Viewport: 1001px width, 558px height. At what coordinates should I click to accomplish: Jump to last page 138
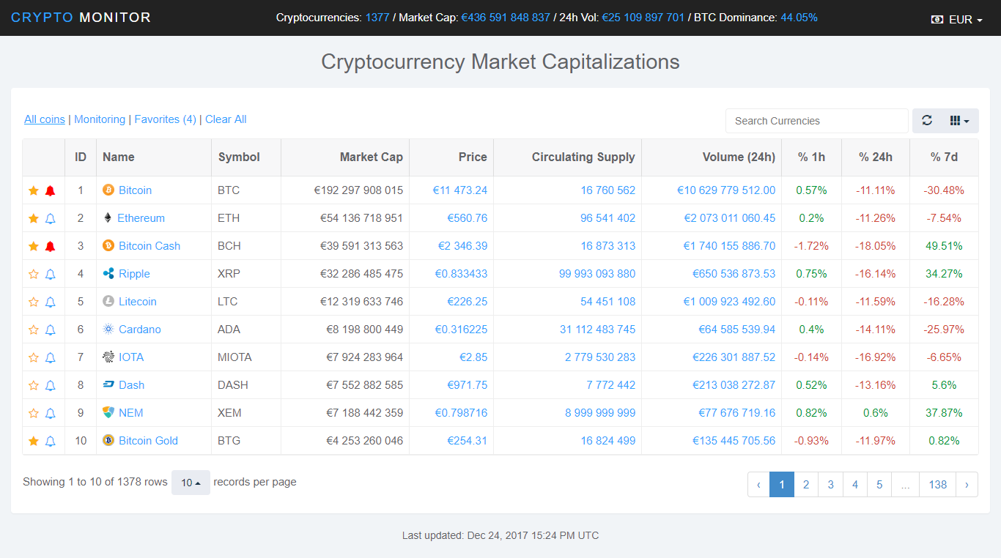(938, 485)
